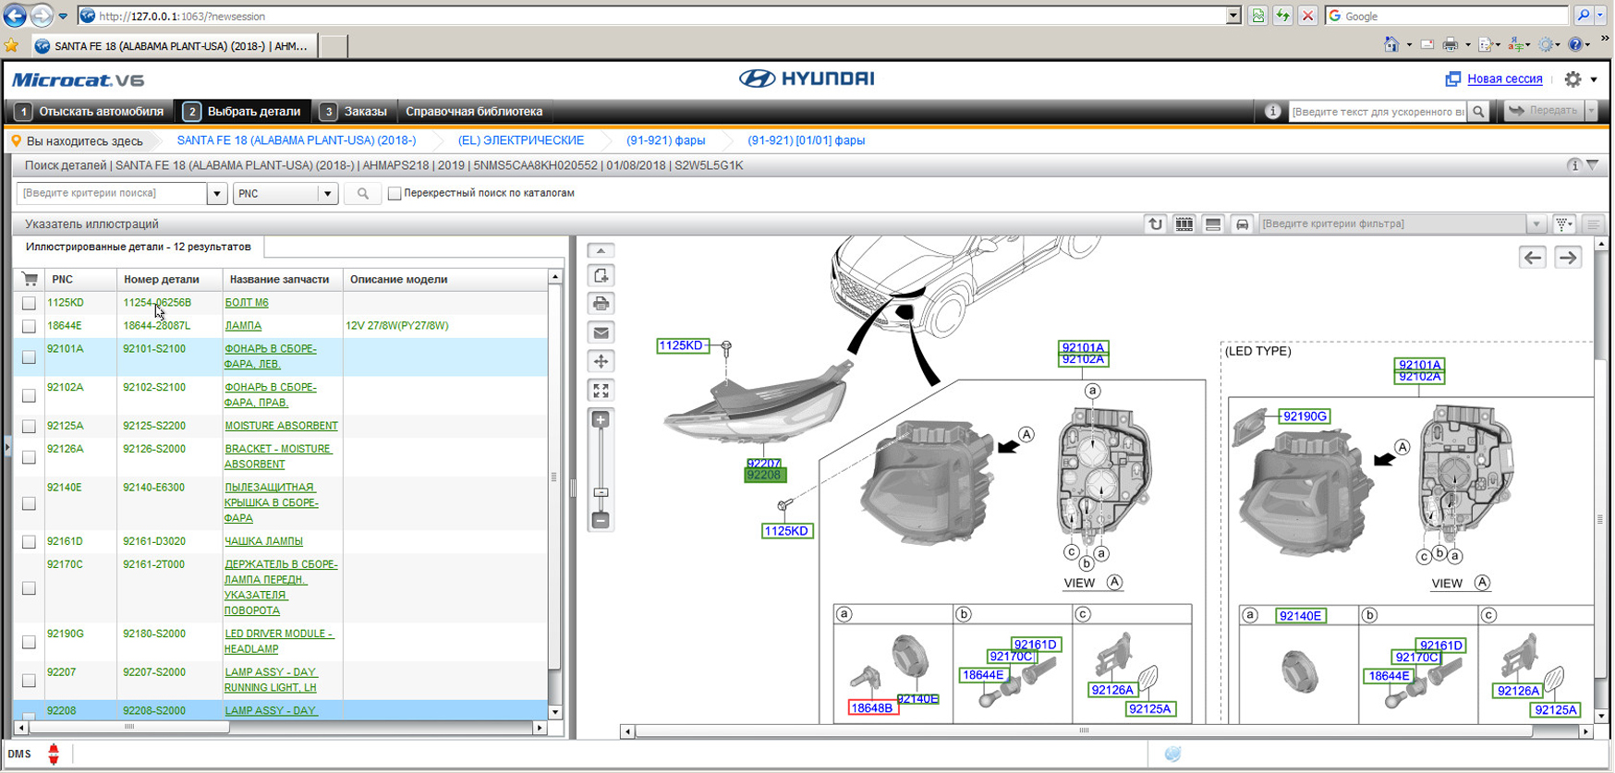Click the fit-to-screen expand icon
This screenshot has width=1615, height=773.
coord(601,391)
